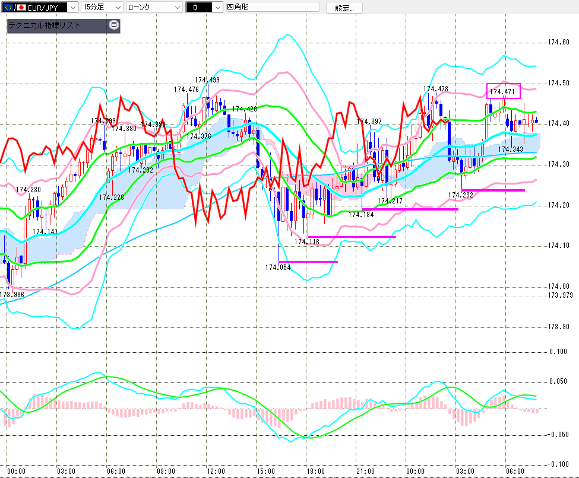Open the EUR/JPY currency pair dropdown
Image resolution: width=579 pixels, height=478 pixels.
tap(72, 8)
